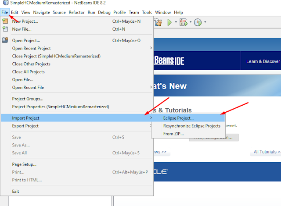The height and width of the screenshot is (206, 281).
Task: Click the Open Project folder icon
Action: [5, 40]
